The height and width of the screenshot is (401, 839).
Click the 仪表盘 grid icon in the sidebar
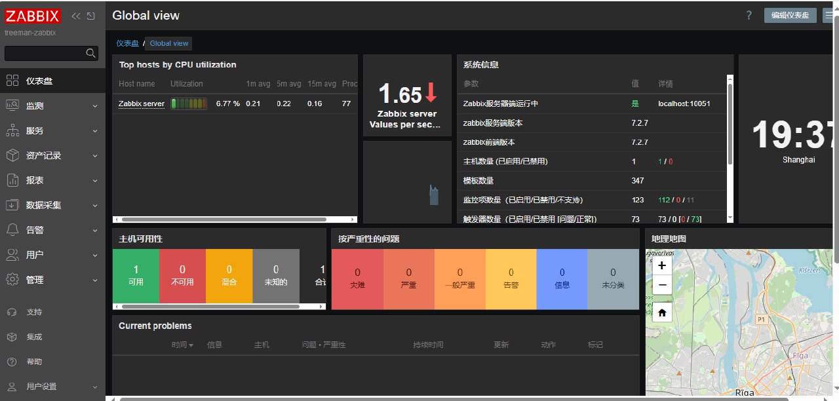click(x=12, y=81)
